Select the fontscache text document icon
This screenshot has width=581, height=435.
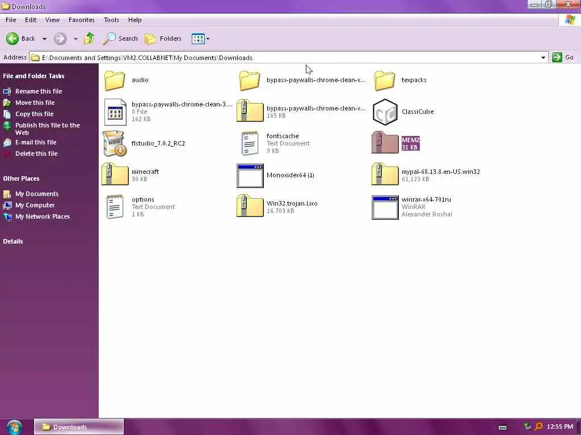coord(250,143)
